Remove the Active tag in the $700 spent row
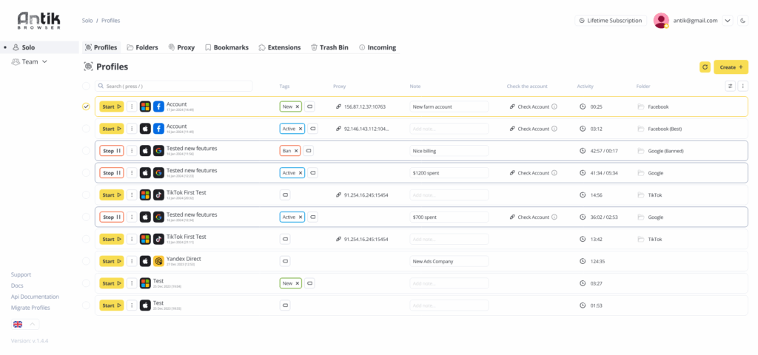Screen dimensions: 758x355 click(x=301, y=217)
